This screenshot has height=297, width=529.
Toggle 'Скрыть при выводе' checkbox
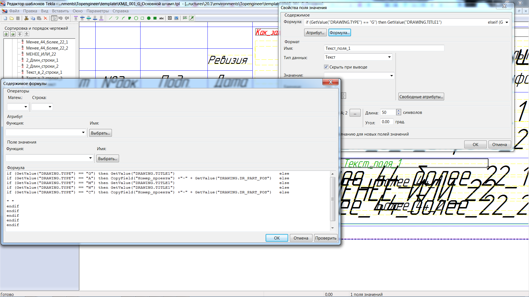pos(326,67)
